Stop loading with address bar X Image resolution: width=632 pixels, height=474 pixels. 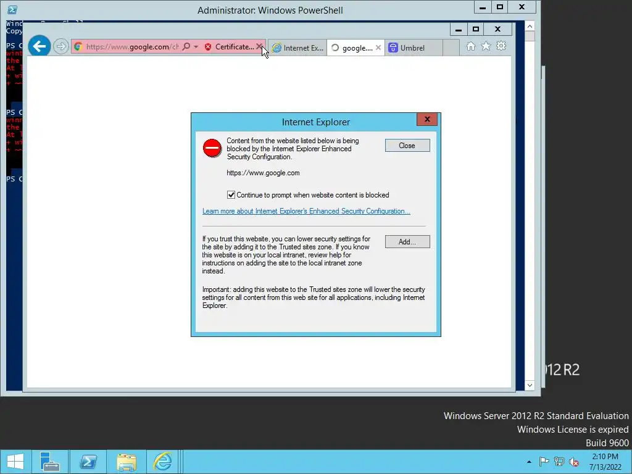[259, 47]
